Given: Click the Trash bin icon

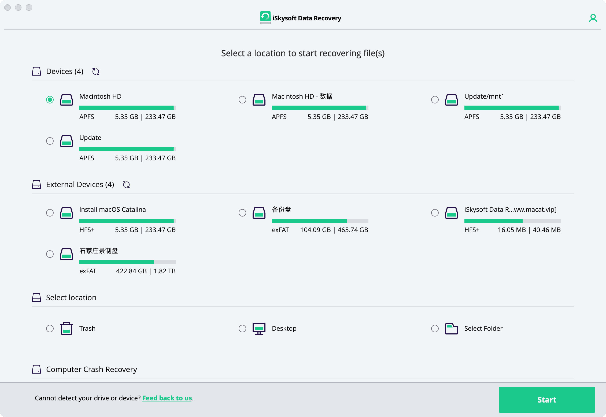Looking at the screenshot, I should tap(66, 328).
